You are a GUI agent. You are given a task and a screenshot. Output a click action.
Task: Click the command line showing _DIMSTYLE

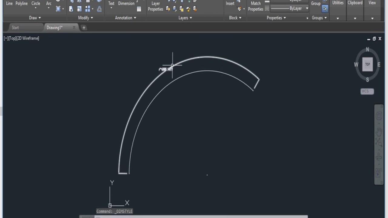(115, 211)
